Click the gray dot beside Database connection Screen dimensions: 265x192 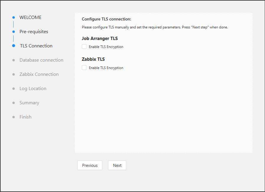pyautogui.click(x=14, y=60)
